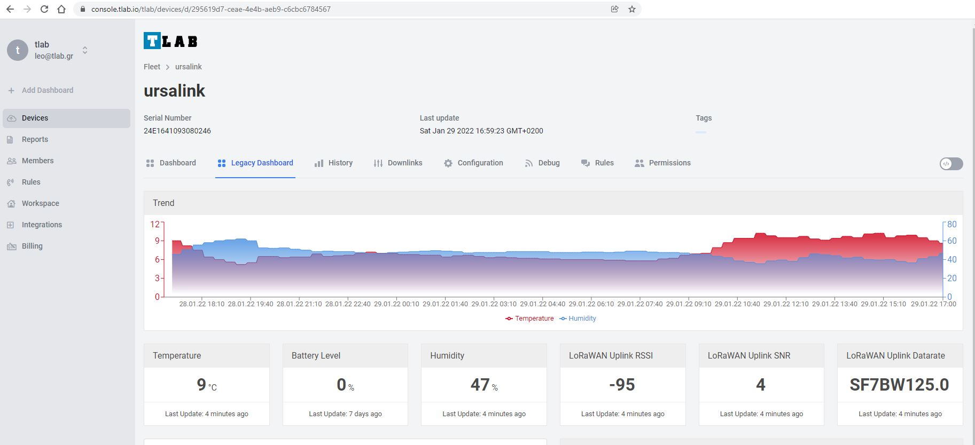975x445 pixels.
Task: Click the browser forward arrow
Action: pos(27,9)
